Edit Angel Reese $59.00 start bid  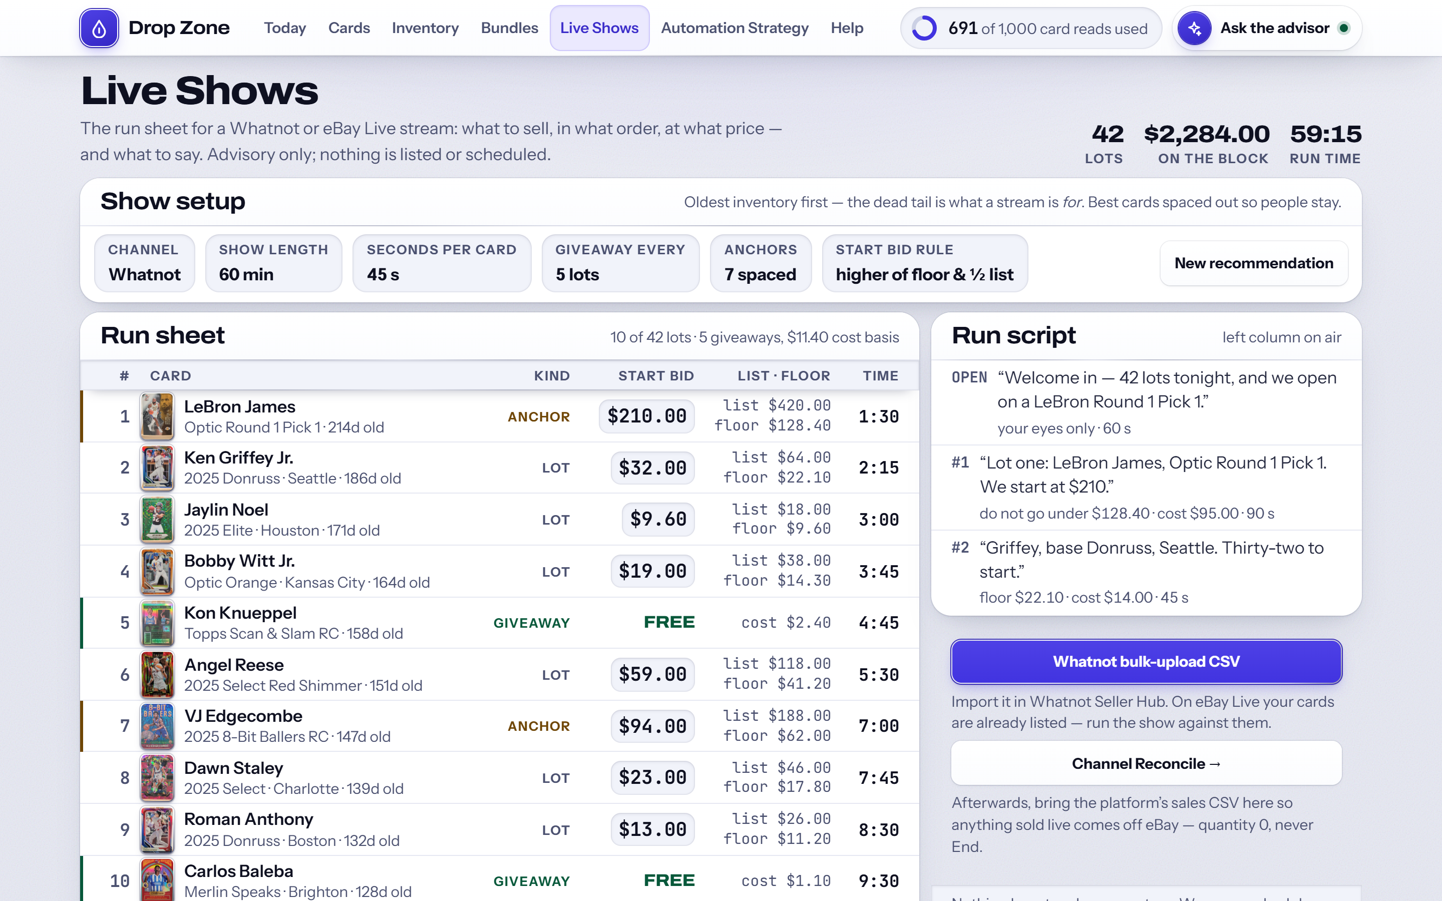(652, 675)
